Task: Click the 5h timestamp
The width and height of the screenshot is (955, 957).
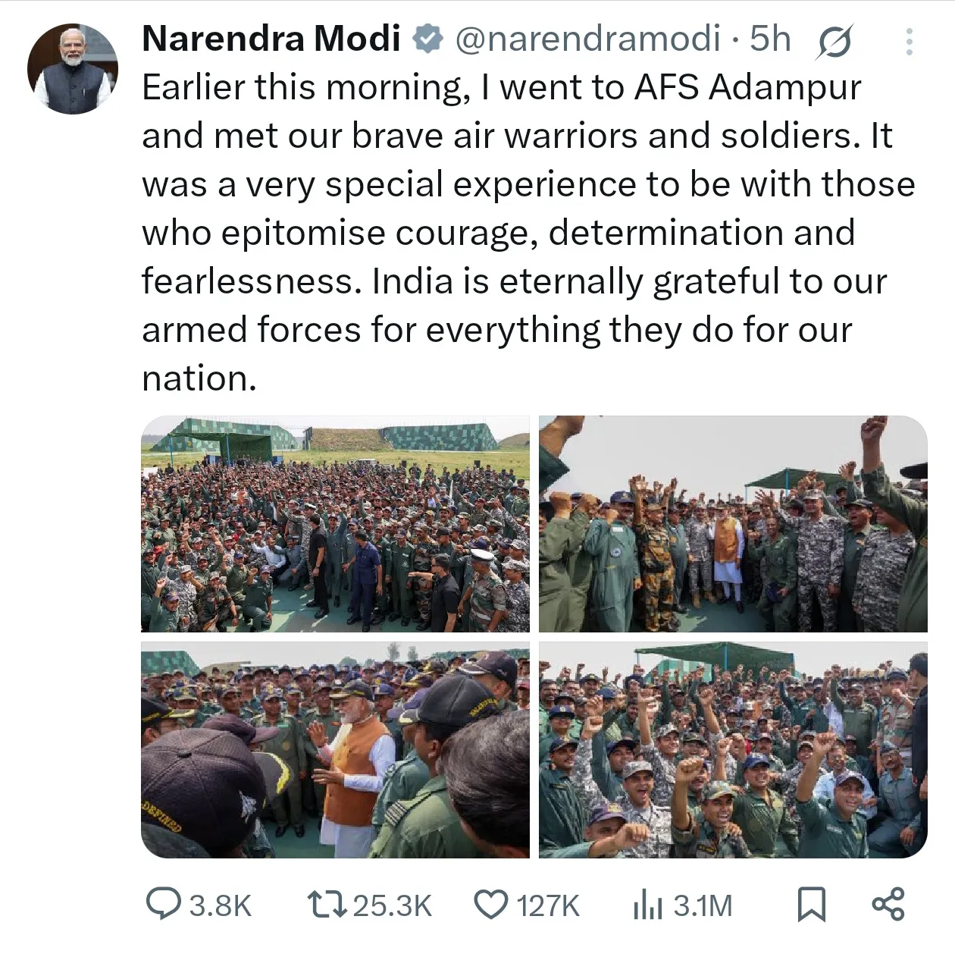Action: coord(770,39)
